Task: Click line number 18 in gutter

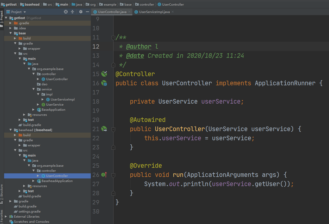Action: click(x=96, y=102)
